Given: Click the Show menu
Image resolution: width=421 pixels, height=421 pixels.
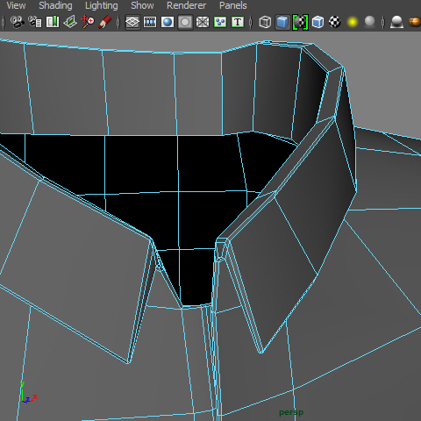Looking at the screenshot, I should point(142,5).
